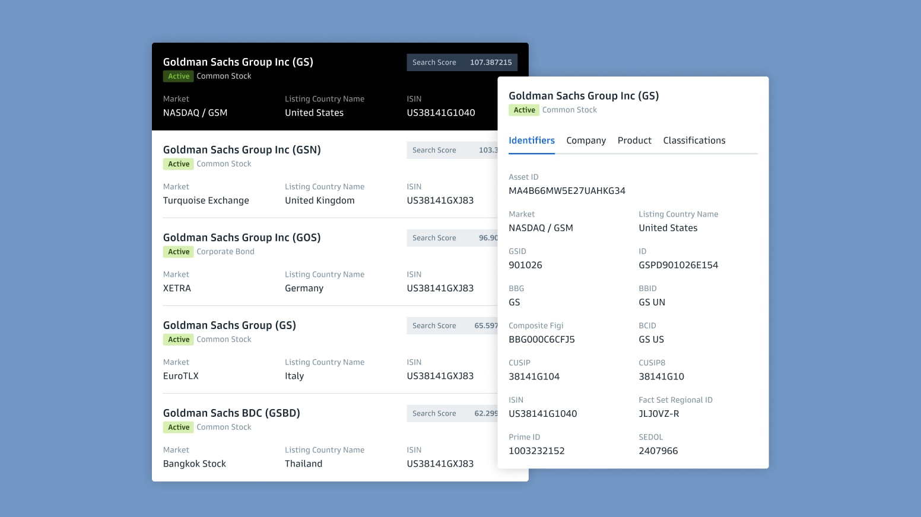Open the Product tab
Image resolution: width=921 pixels, height=517 pixels.
click(634, 141)
